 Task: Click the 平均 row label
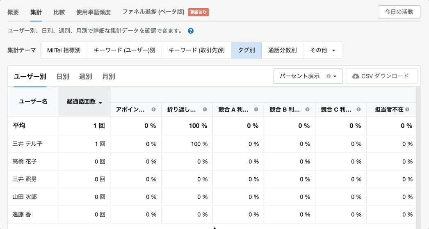(19, 126)
